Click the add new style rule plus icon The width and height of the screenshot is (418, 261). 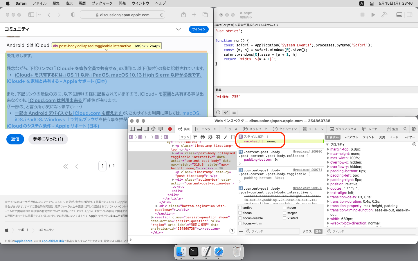coord(241,231)
